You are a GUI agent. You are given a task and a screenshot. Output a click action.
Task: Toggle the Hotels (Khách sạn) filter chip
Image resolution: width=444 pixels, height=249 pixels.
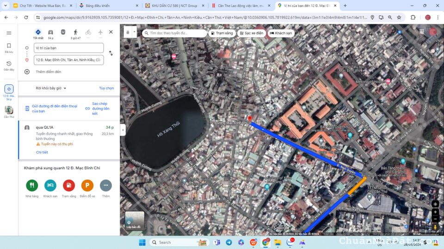point(281,33)
